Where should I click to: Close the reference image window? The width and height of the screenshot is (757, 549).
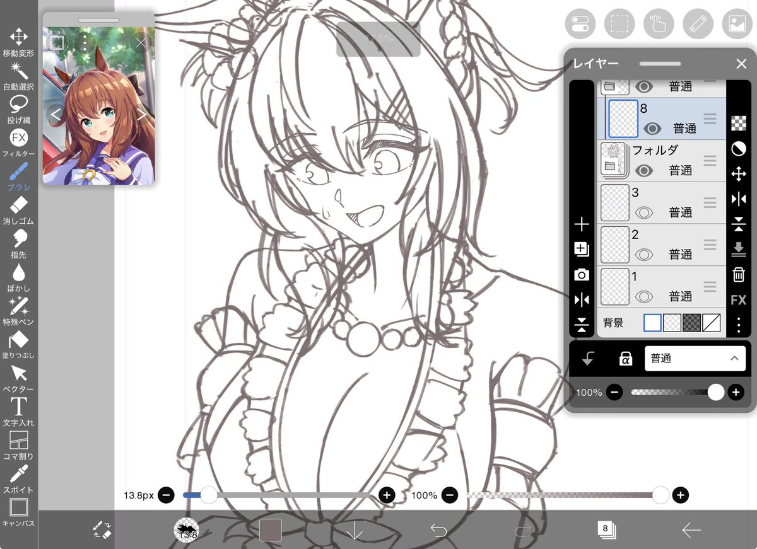point(141,43)
